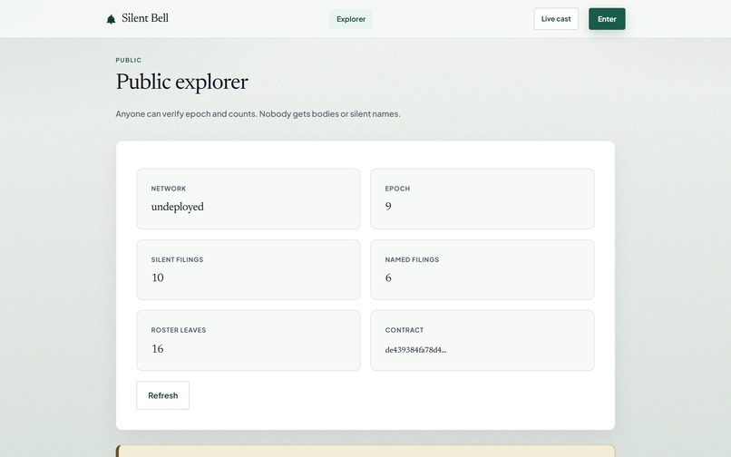731x457 pixels.
Task: Click the green Enter button
Action: [x=607, y=19]
